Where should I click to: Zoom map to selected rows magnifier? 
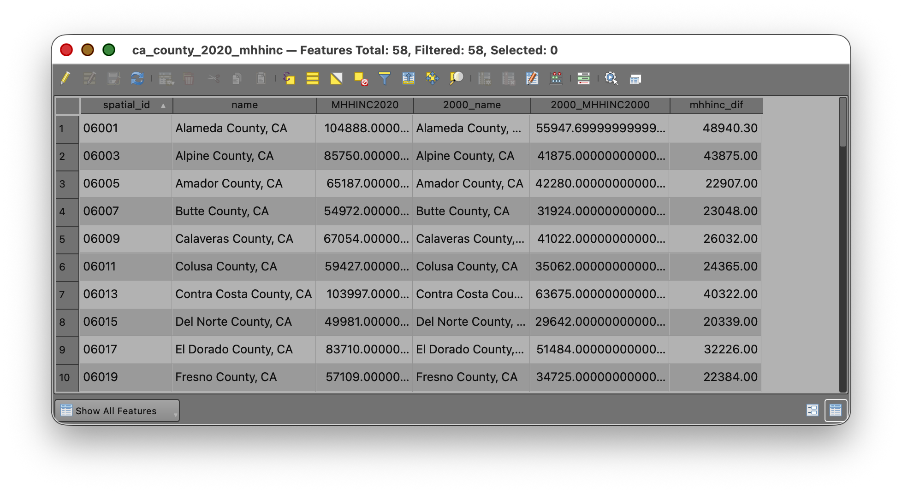456,78
